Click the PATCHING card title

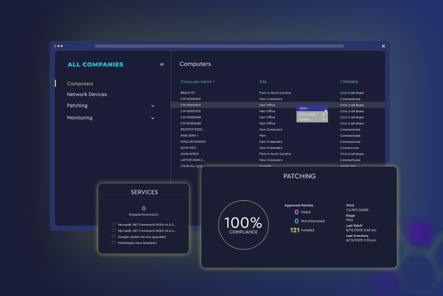(299, 176)
